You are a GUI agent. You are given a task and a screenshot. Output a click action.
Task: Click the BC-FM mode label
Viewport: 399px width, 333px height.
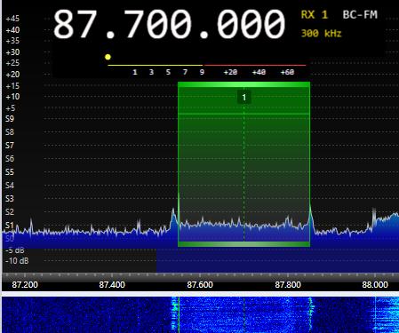coord(360,14)
